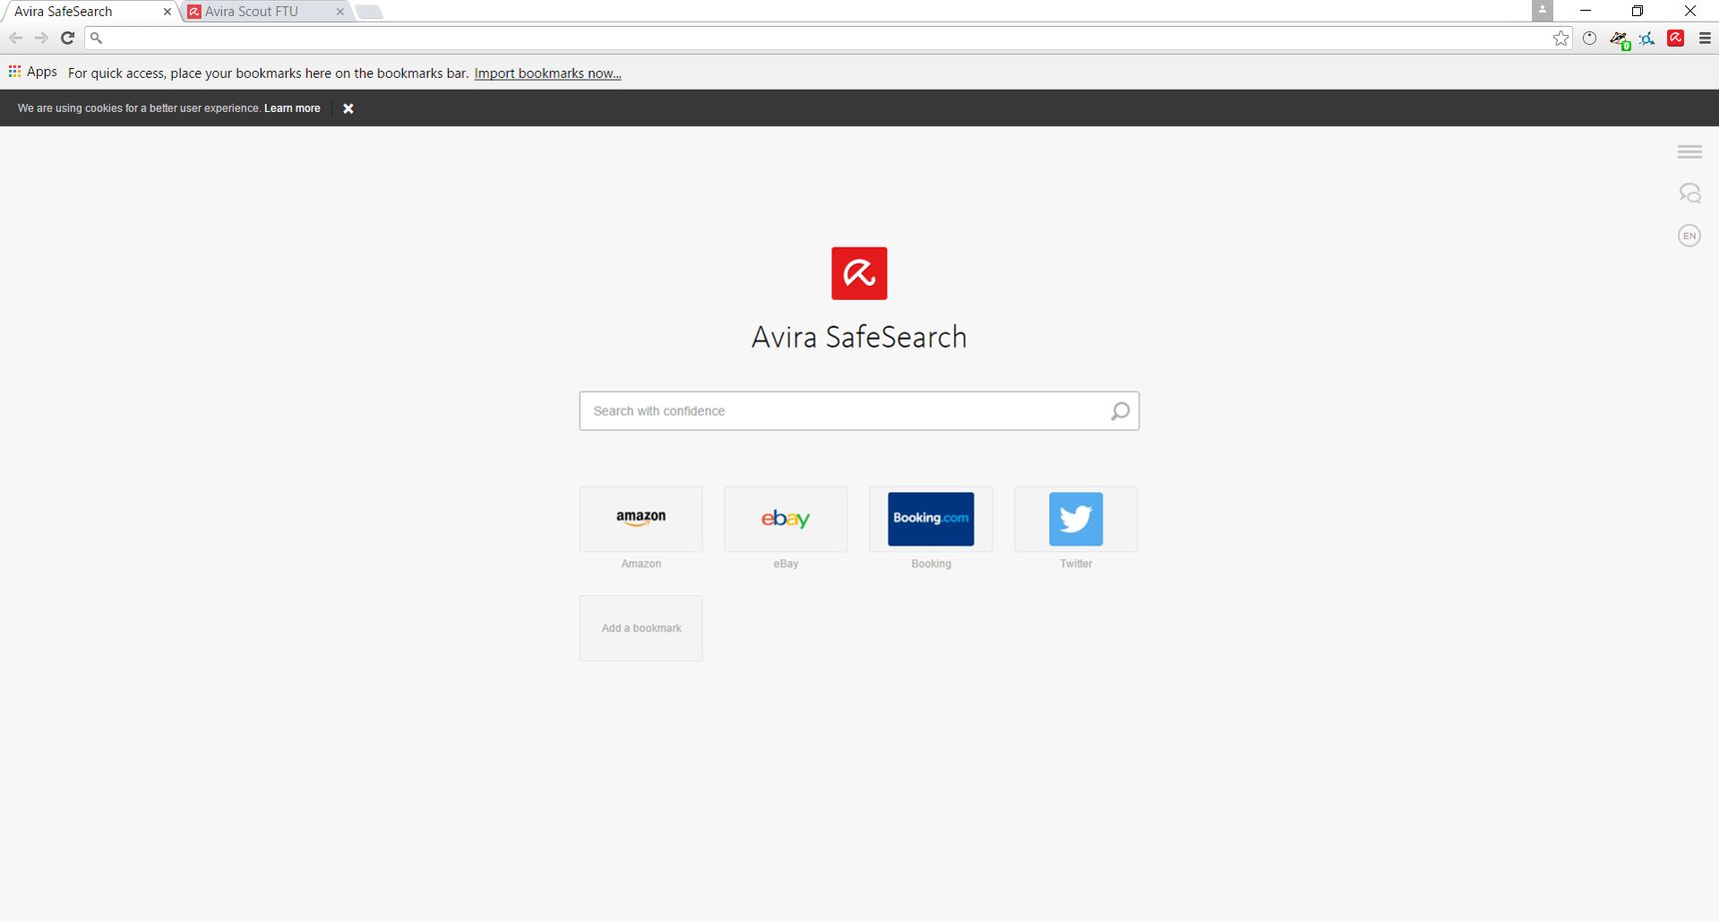Click the eBay label under tile
The width and height of the screenshot is (1719, 922).
(786, 563)
